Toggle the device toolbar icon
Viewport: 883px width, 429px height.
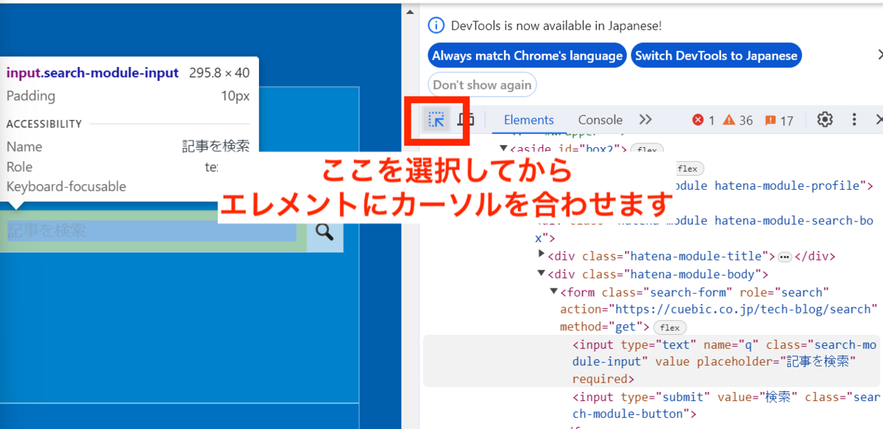465,120
